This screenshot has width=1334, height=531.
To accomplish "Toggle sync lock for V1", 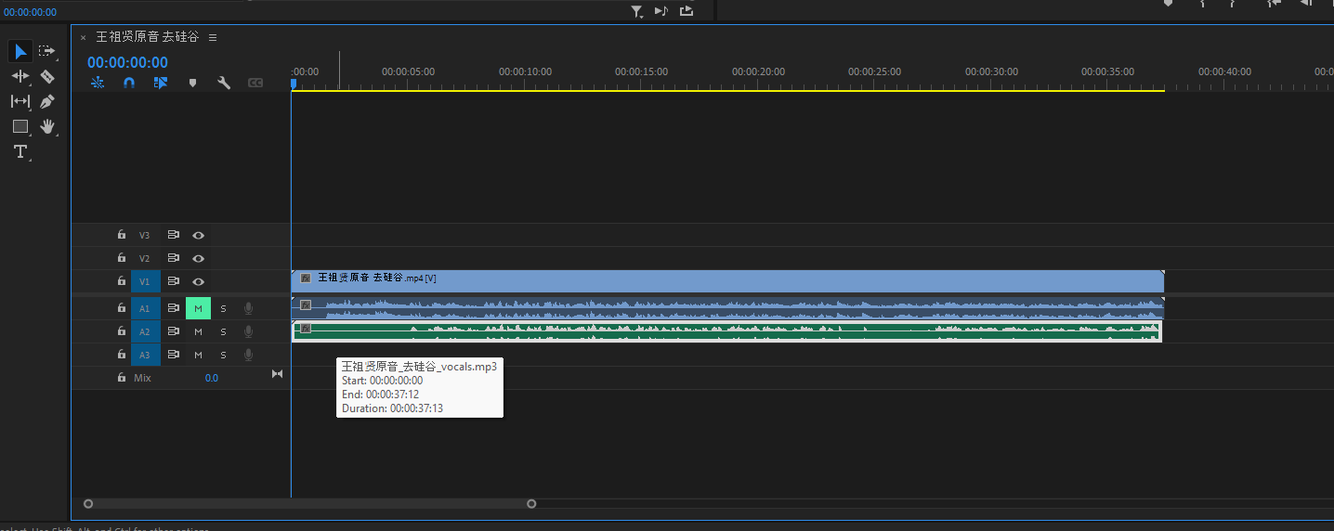I will tap(173, 281).
